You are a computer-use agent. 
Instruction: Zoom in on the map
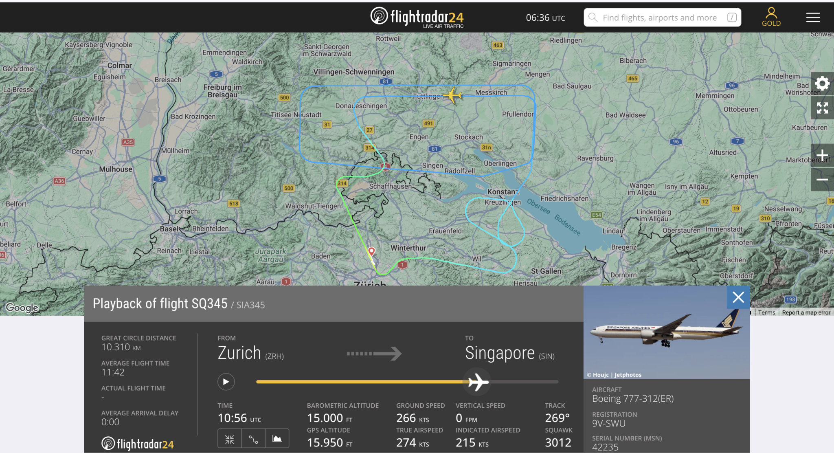pyautogui.click(x=822, y=155)
